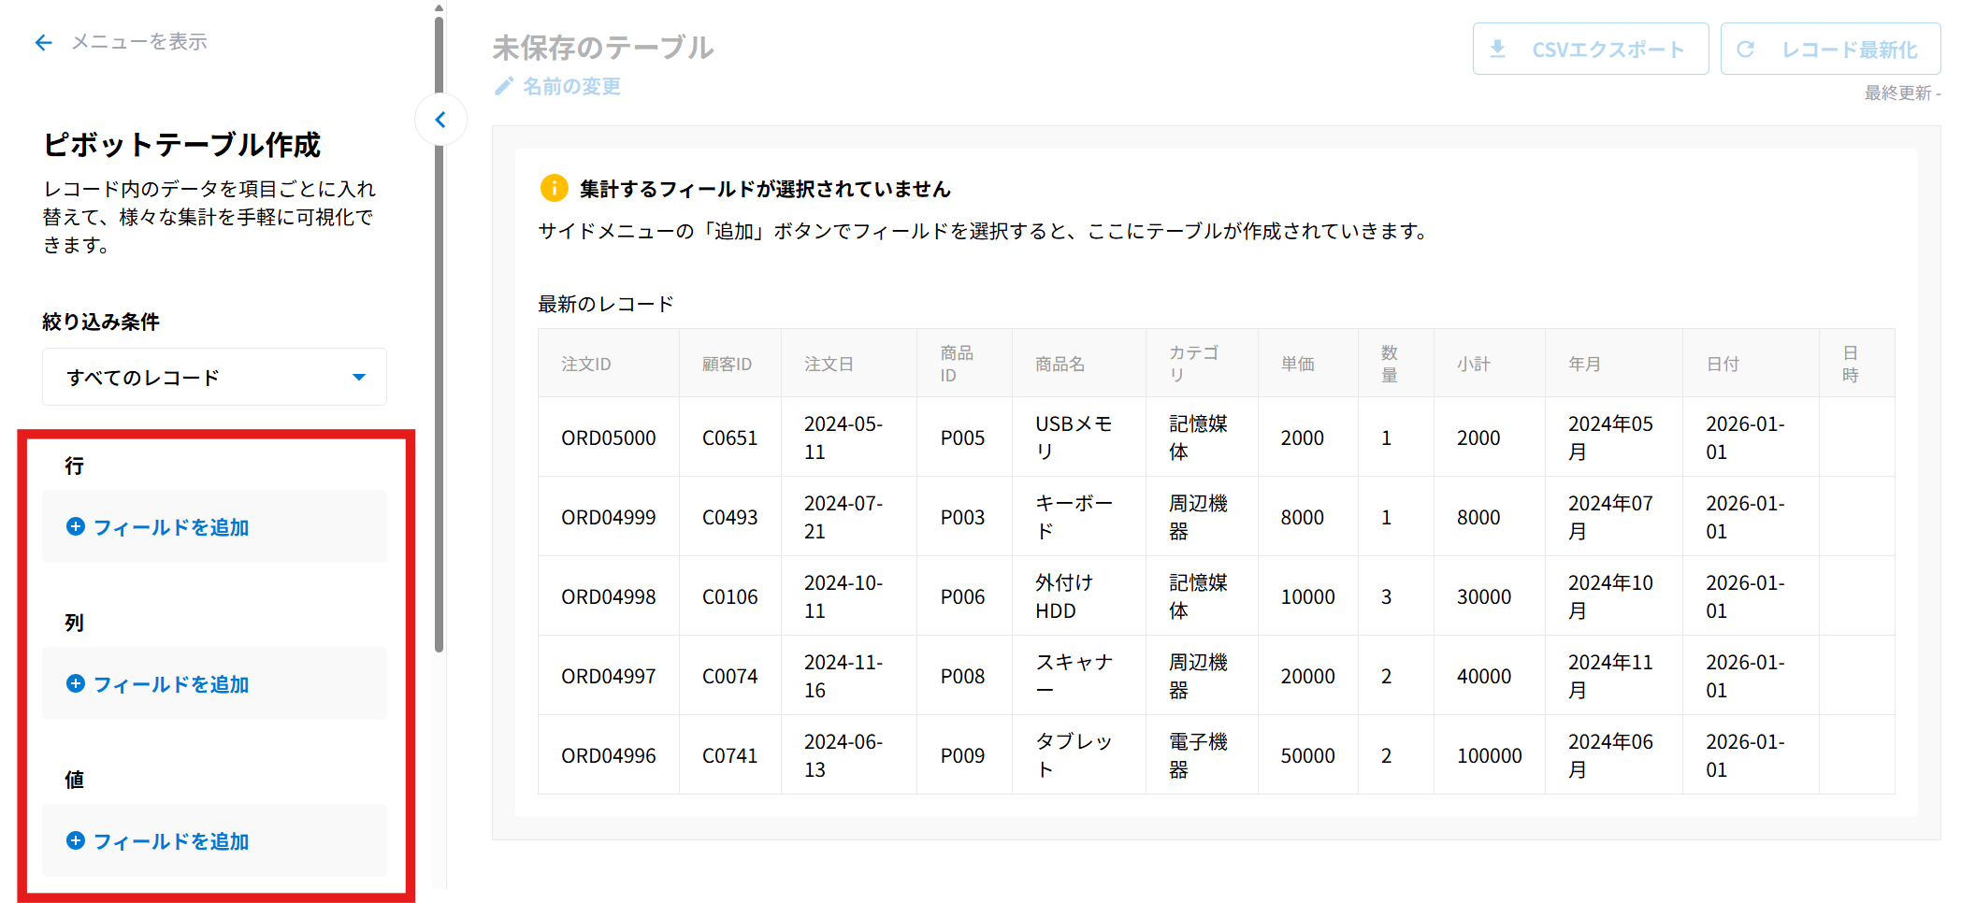Click the back arrow beside メニューを表示
Screen dimensions: 1961x903
(x=43, y=42)
